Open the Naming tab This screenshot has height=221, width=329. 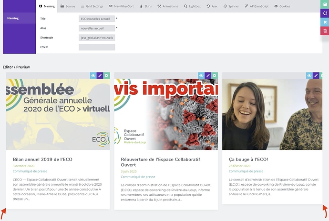(47, 6)
